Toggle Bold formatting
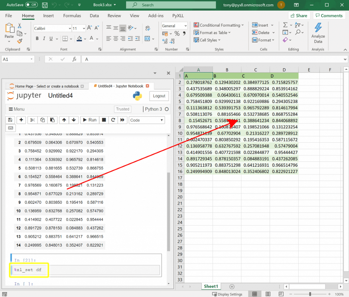Image resolution: width=349 pixels, height=297 pixels. point(37,39)
